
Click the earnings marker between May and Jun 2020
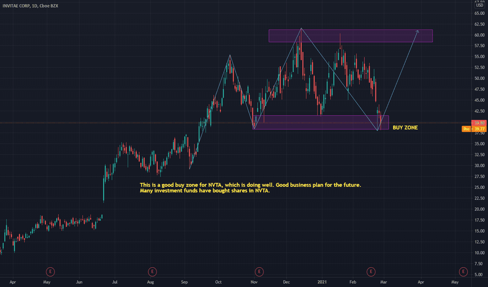click(x=50, y=272)
